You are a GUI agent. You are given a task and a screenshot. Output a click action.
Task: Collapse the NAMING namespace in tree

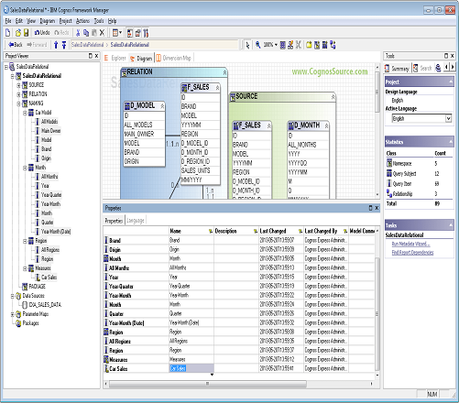(x=18, y=103)
